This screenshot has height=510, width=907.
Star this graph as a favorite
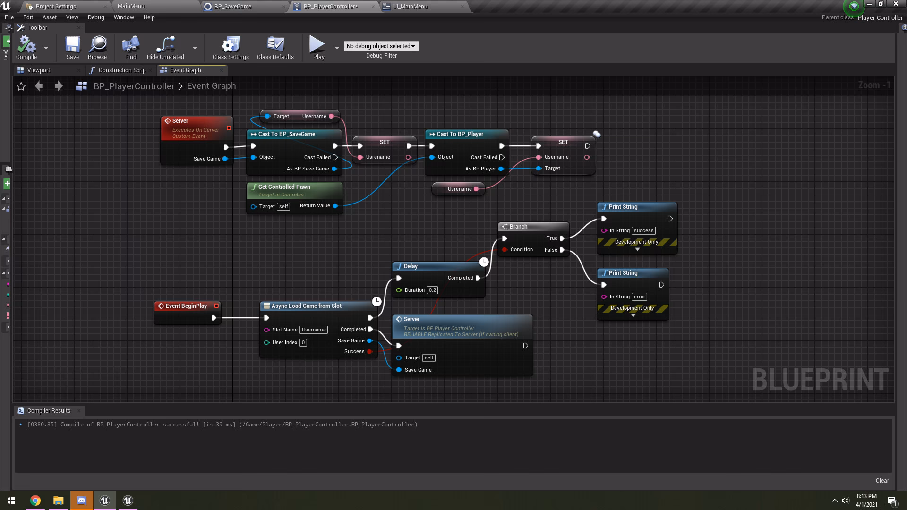click(x=21, y=86)
